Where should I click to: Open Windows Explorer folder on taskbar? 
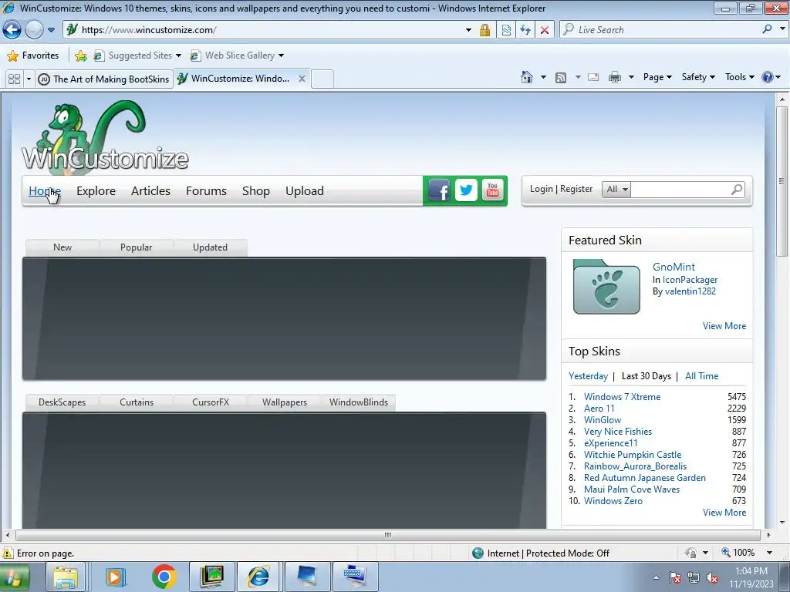(66, 577)
